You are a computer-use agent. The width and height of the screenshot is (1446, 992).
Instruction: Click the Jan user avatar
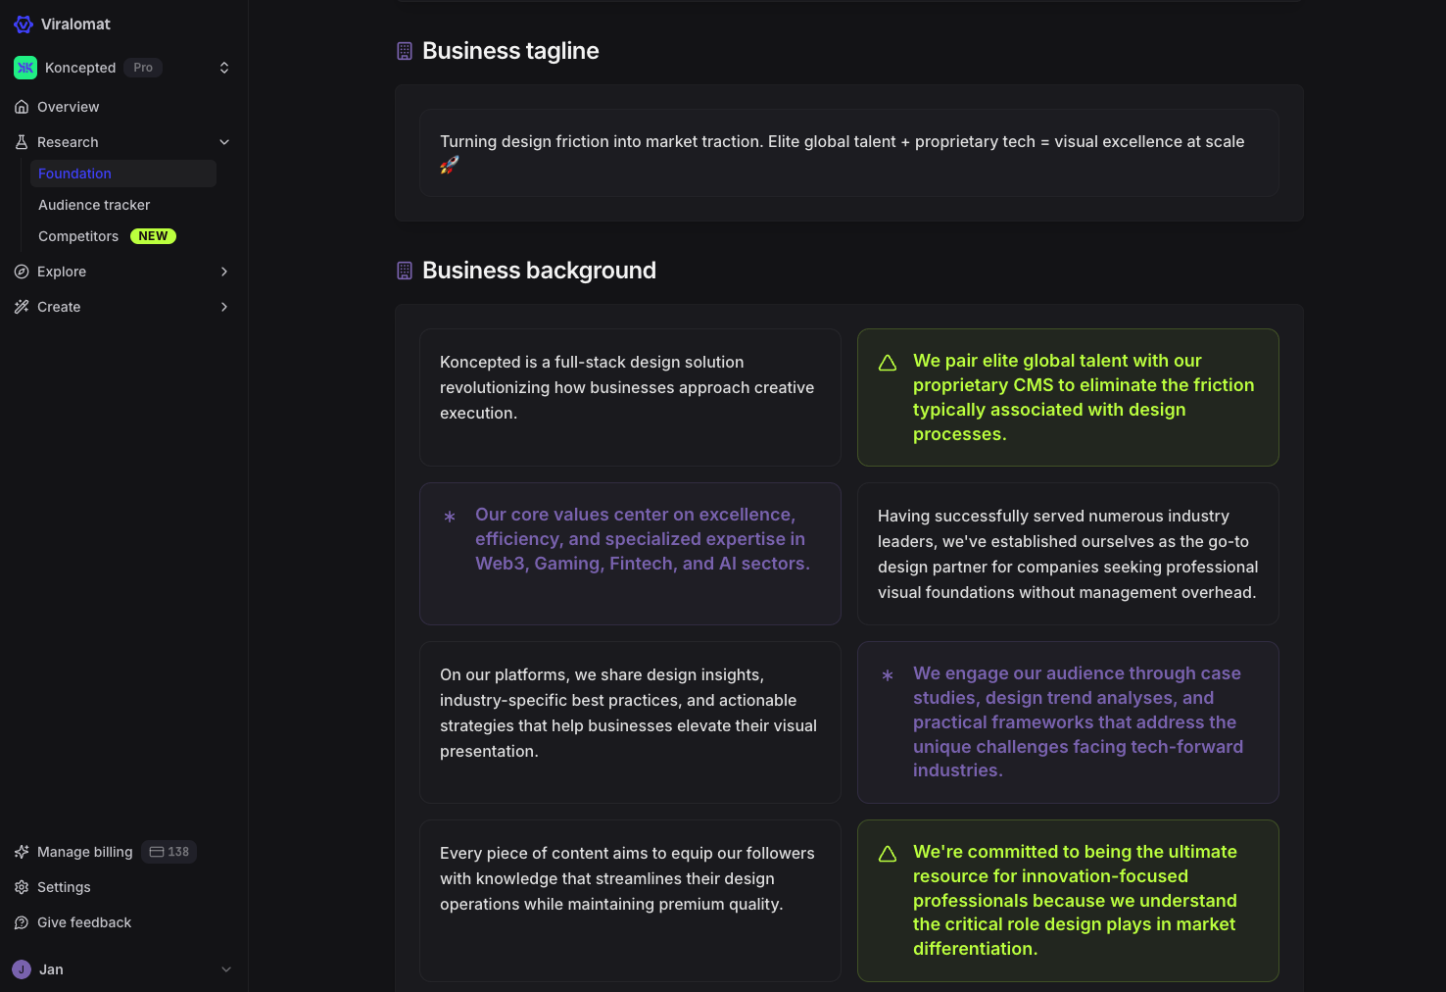tap(22, 969)
